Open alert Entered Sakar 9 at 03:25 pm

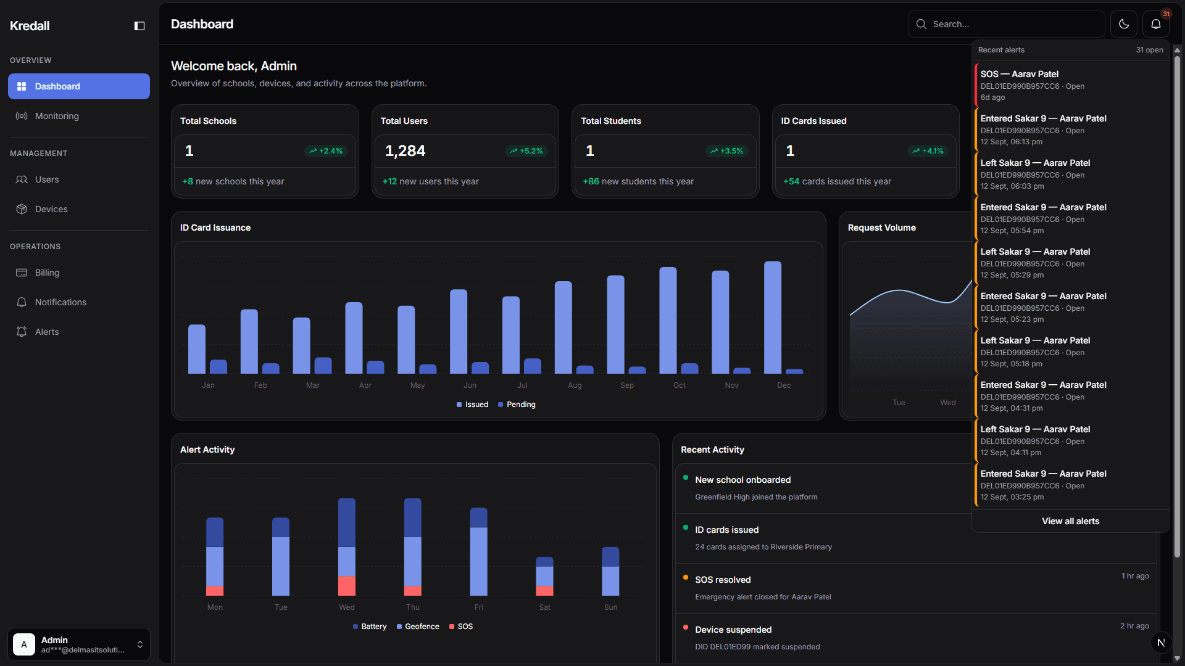pyautogui.click(x=1071, y=485)
